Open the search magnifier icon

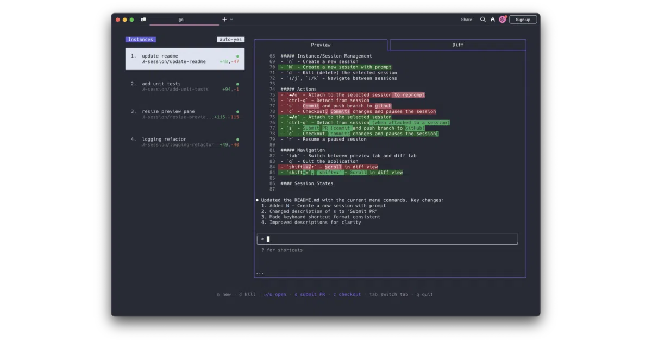pos(482,20)
